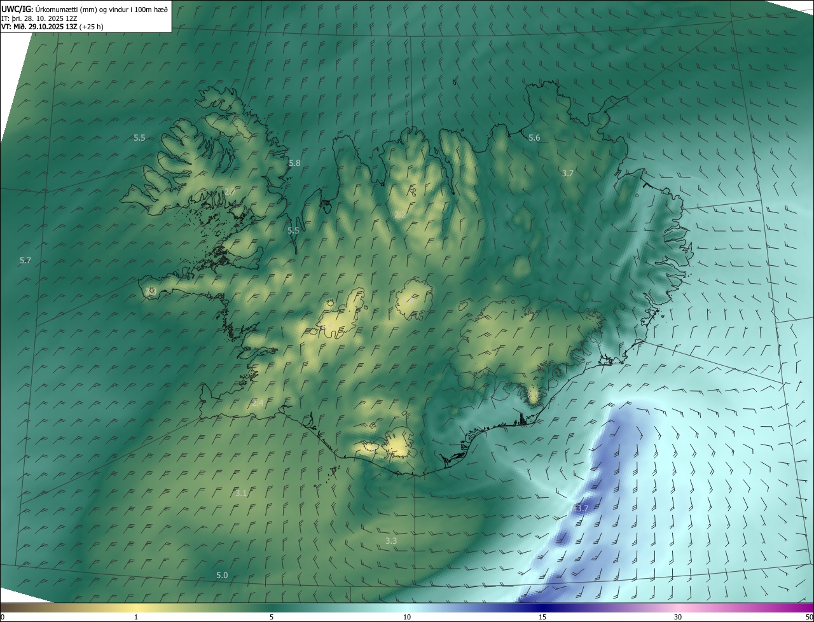Select the 3.3 value south of Iceland

pyautogui.click(x=391, y=541)
